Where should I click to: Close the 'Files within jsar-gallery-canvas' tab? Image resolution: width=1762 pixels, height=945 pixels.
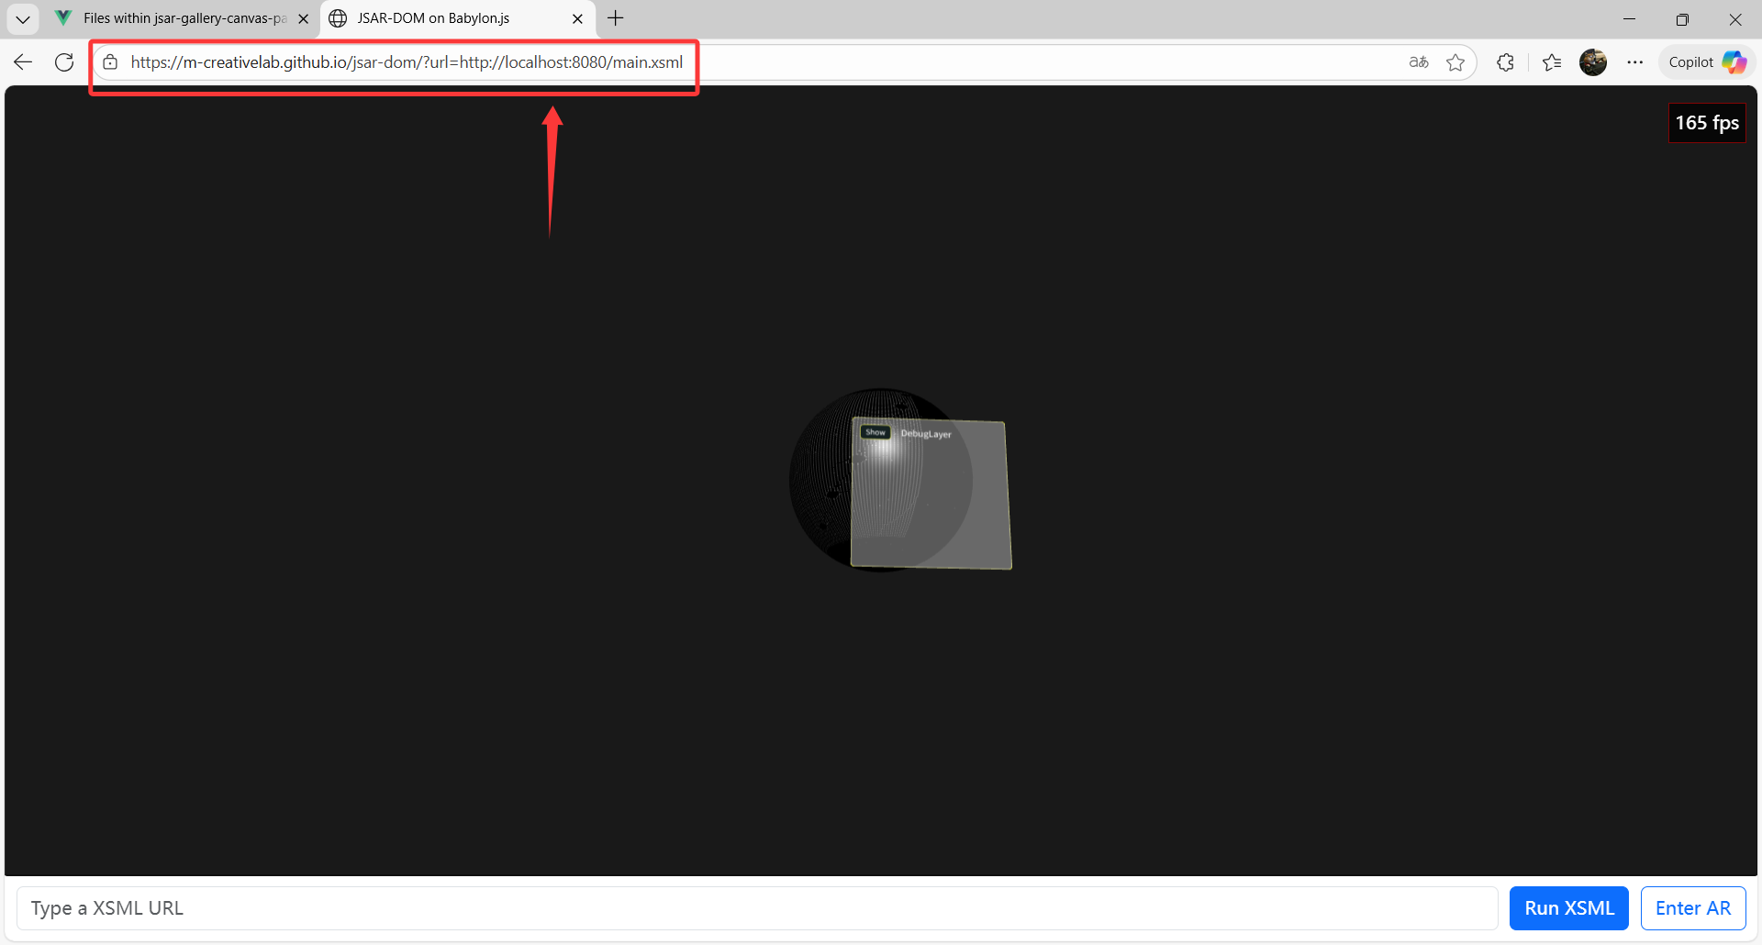[304, 18]
